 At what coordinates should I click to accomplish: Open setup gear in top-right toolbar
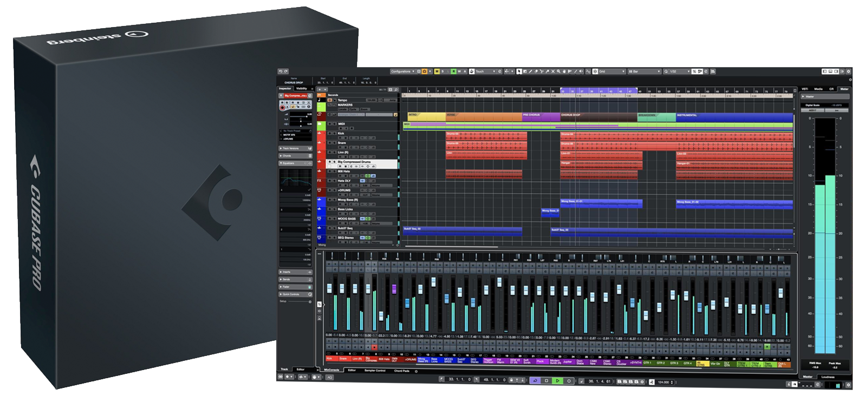[848, 71]
